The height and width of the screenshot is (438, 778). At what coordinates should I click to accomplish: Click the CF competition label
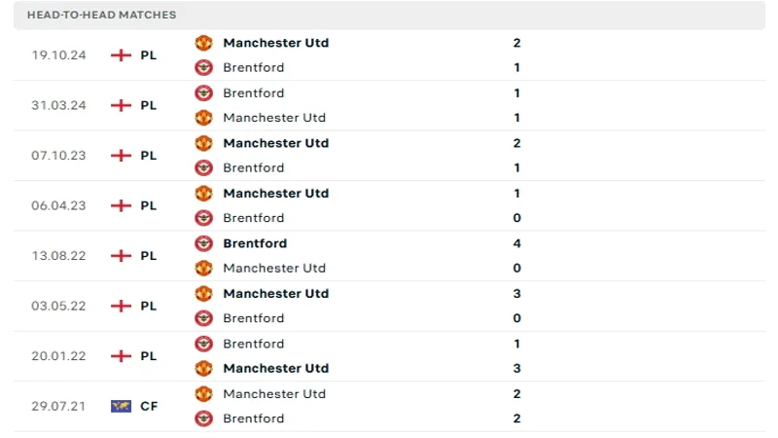[x=149, y=406]
